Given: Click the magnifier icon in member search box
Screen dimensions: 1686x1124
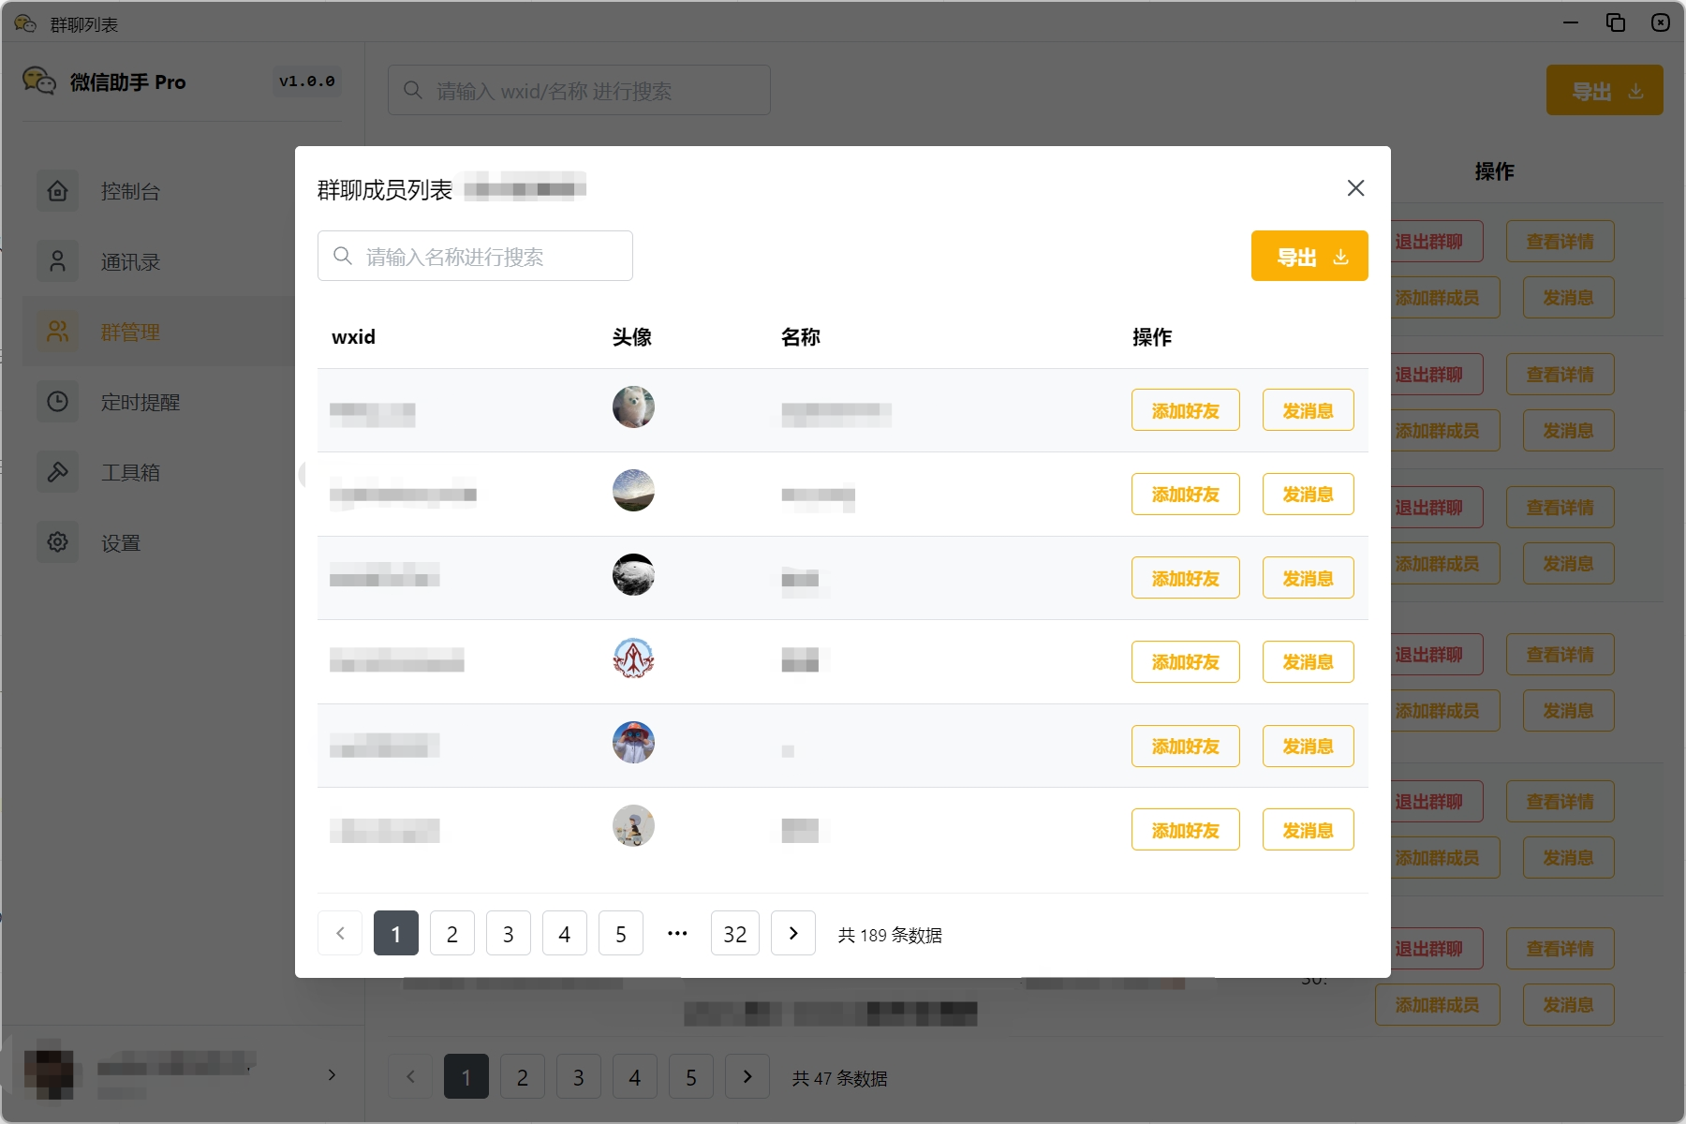Looking at the screenshot, I should pos(343,255).
